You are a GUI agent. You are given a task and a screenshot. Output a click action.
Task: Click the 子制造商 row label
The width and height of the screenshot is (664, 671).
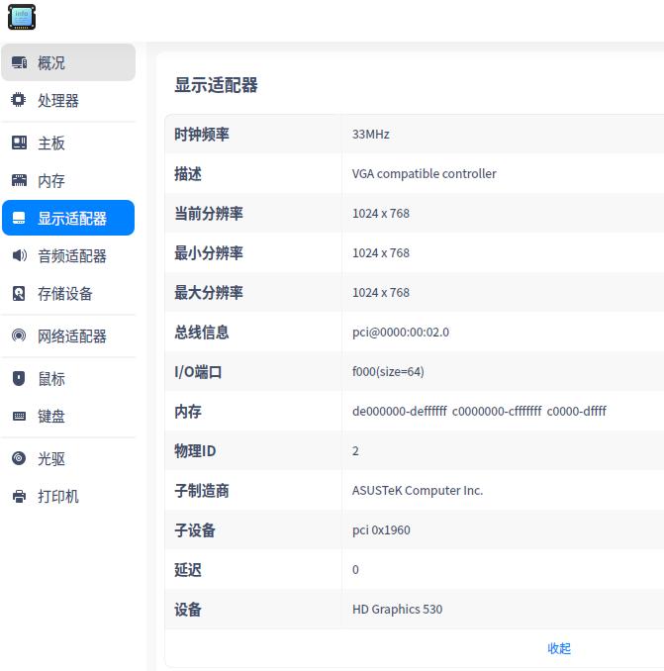(202, 491)
